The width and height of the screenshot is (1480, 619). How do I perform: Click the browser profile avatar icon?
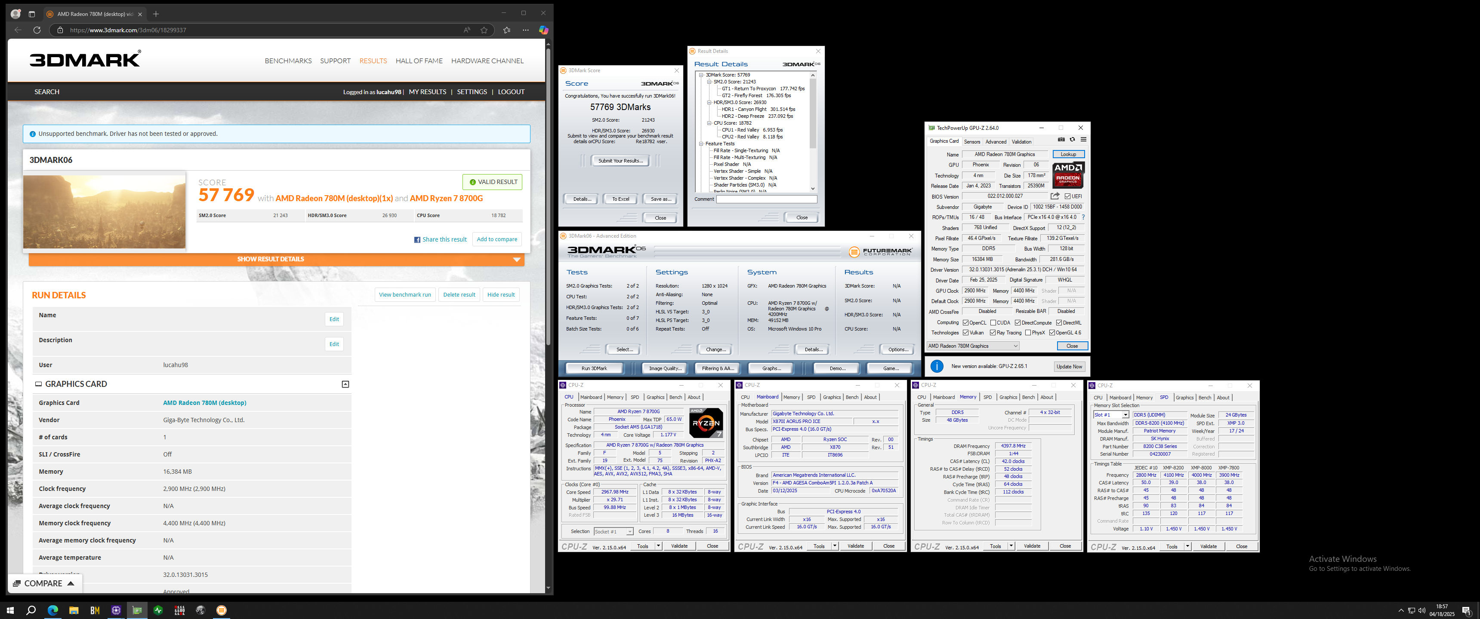click(x=16, y=14)
